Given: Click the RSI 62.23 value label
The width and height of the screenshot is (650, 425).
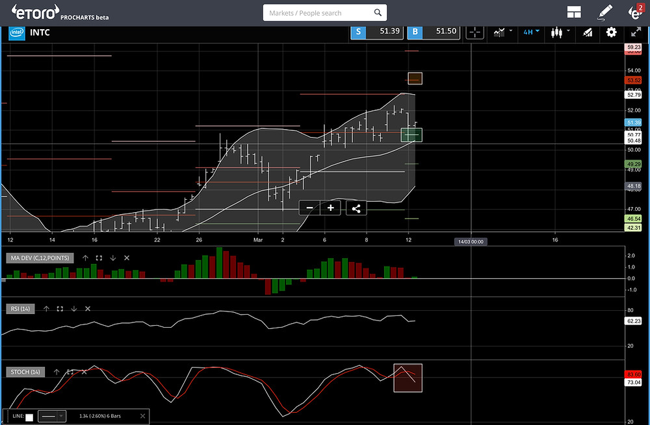Looking at the screenshot, I should click(x=633, y=321).
